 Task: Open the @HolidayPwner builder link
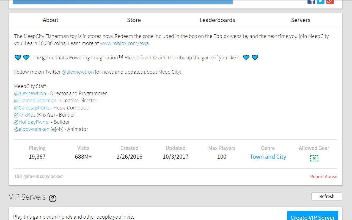coord(32,122)
